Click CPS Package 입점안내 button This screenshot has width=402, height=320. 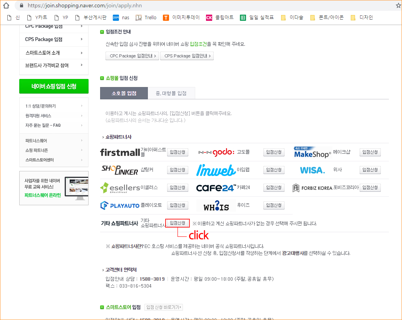point(187,56)
